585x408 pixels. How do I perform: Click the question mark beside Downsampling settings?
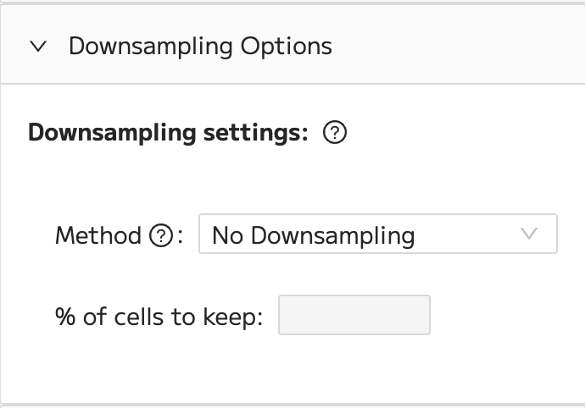pyautogui.click(x=335, y=132)
